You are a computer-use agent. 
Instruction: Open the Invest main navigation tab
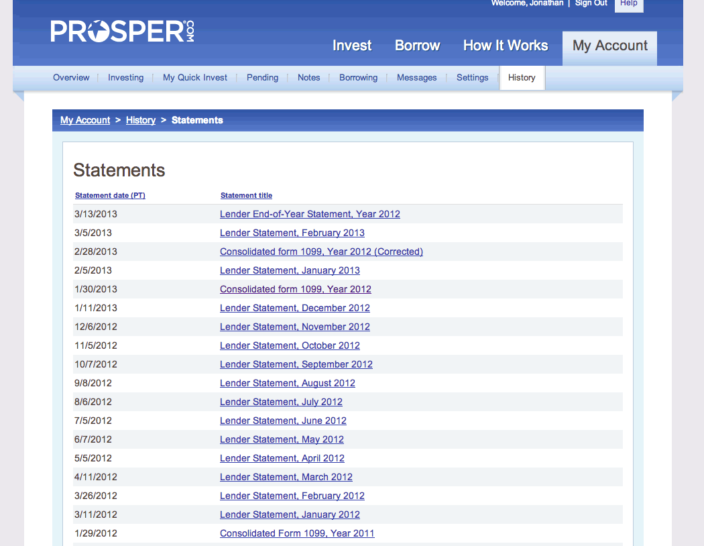pyautogui.click(x=352, y=46)
